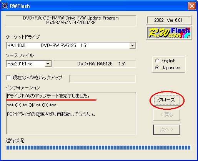Click the 進行状況 progress bar
The image size is (198, 161).
pyautogui.click(x=98, y=148)
